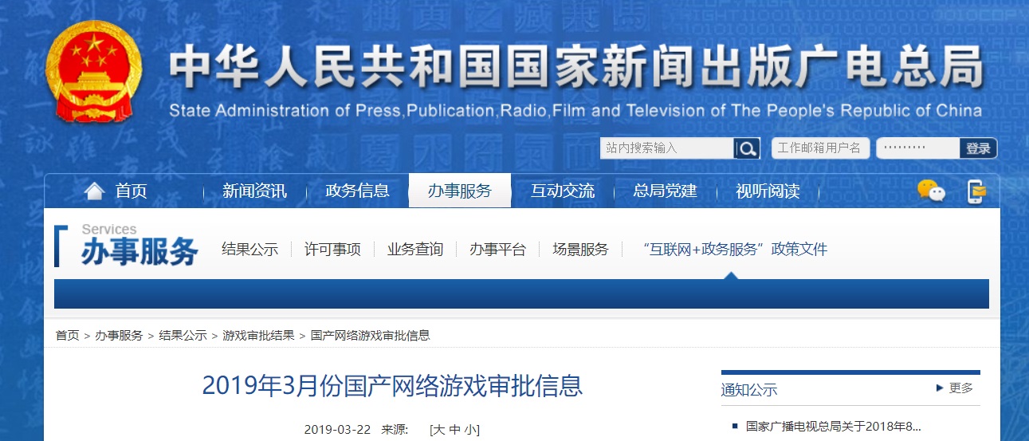The width and height of the screenshot is (1029, 441).
Task: Click 游戏审批结果 in the breadcrumb
Action: 258,336
